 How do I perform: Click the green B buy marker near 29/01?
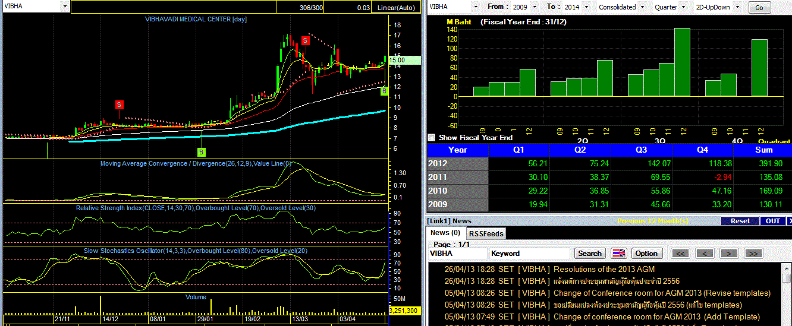202,152
